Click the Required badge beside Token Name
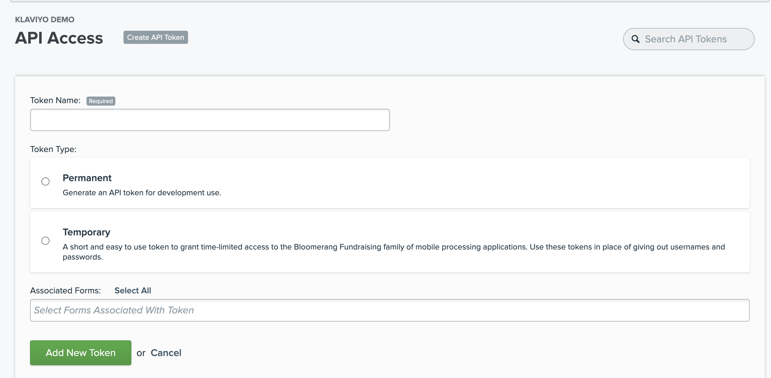 coord(101,101)
